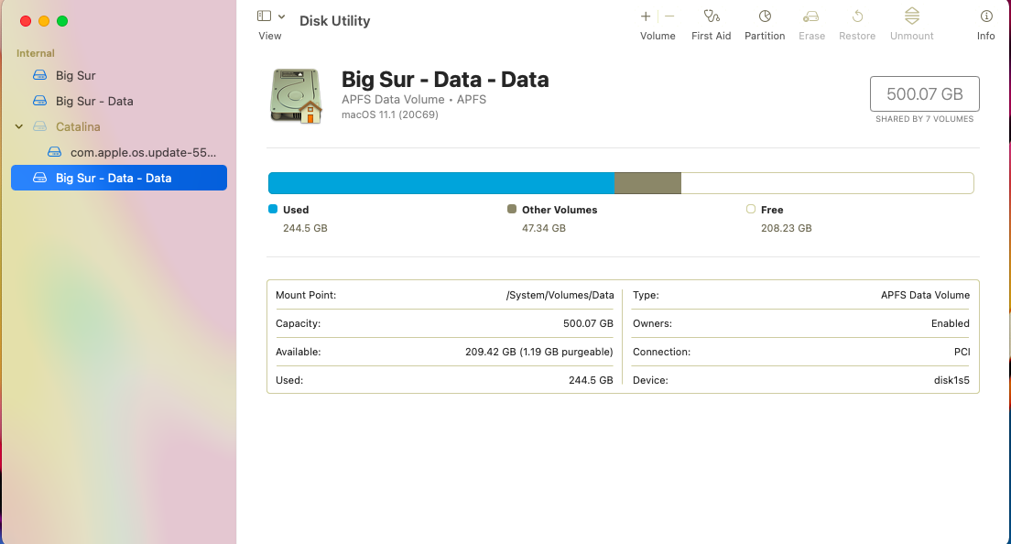Click the Info toolbar label
The height and width of the screenshot is (544, 1011).
tap(986, 36)
